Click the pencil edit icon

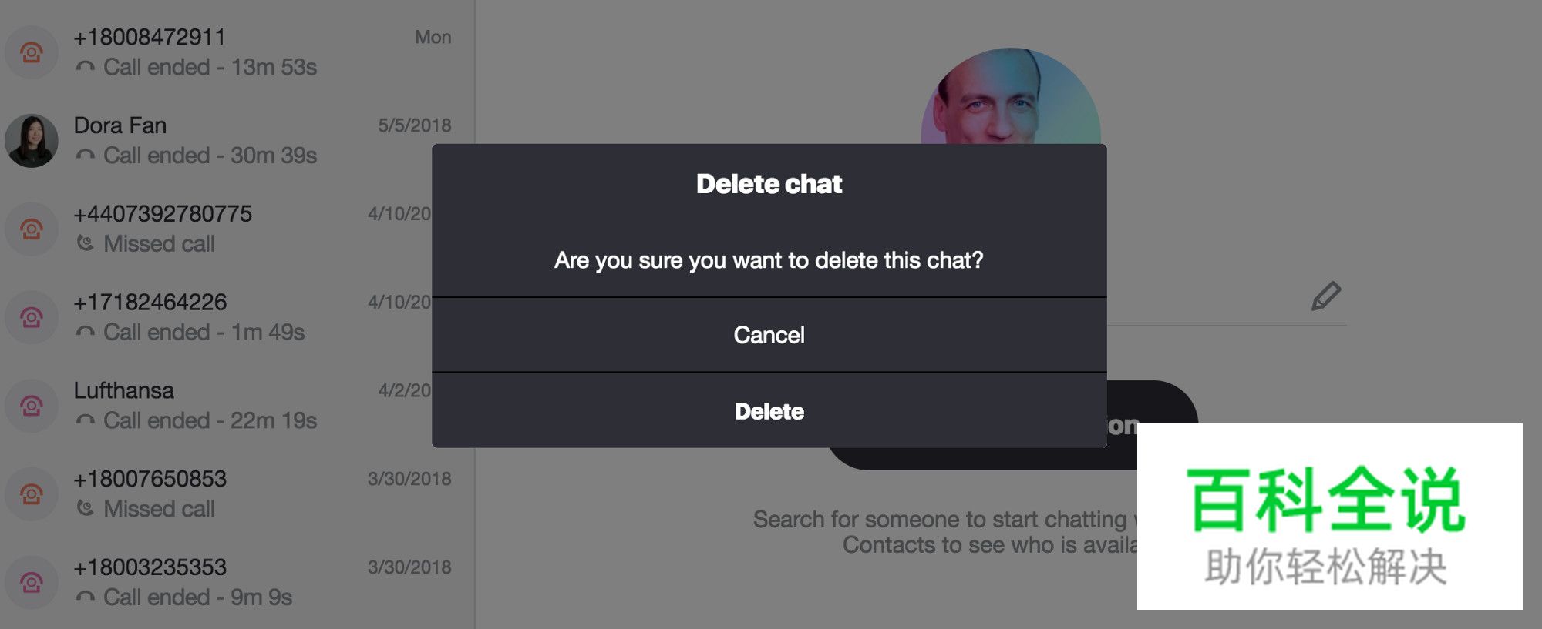point(1326,296)
